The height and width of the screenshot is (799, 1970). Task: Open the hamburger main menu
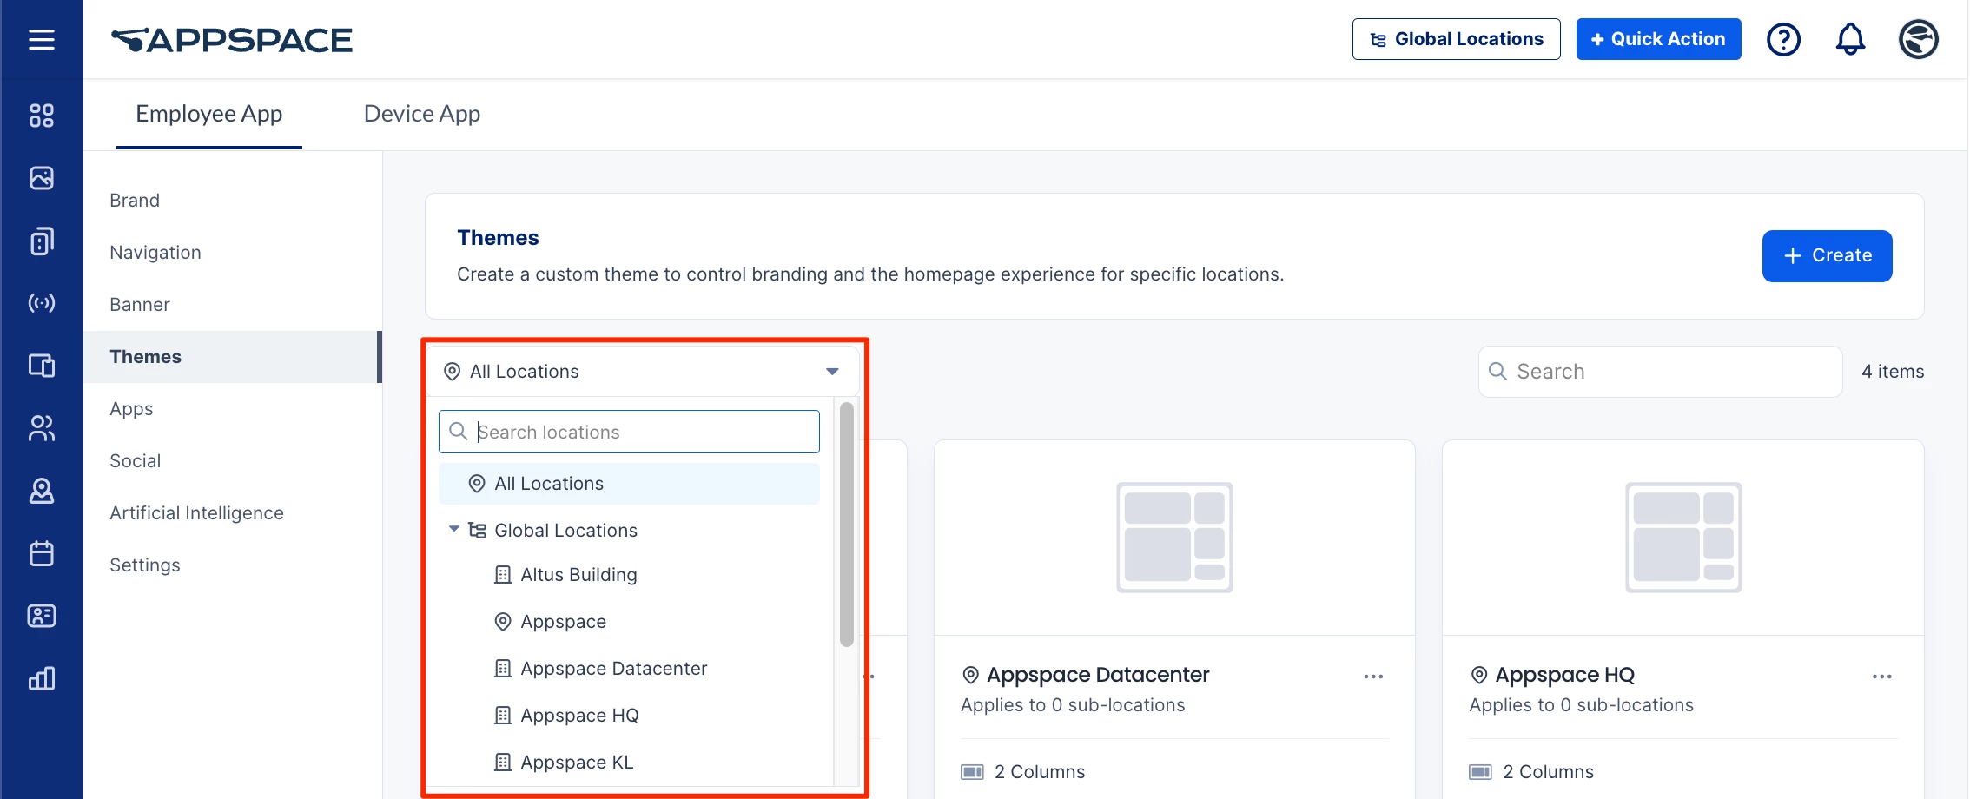coord(42,39)
